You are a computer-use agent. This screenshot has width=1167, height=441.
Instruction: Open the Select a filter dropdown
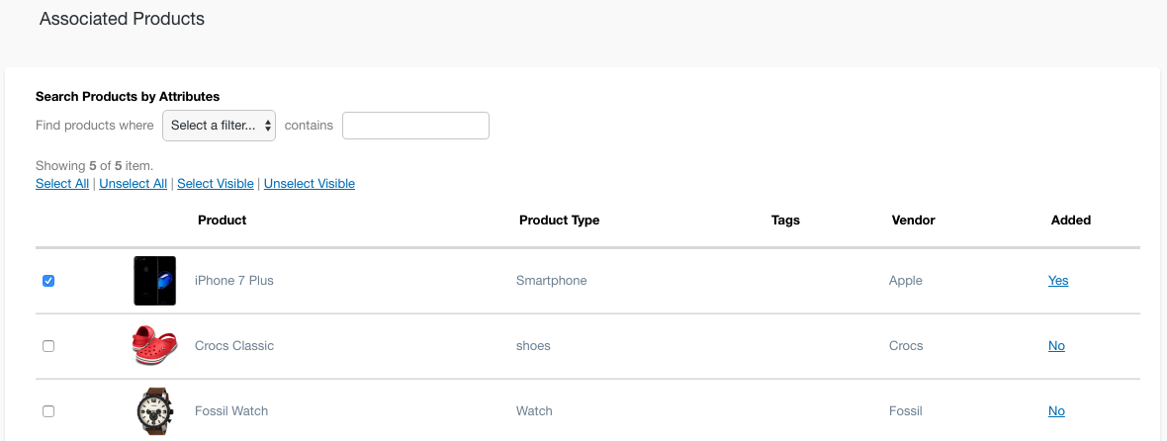click(219, 126)
